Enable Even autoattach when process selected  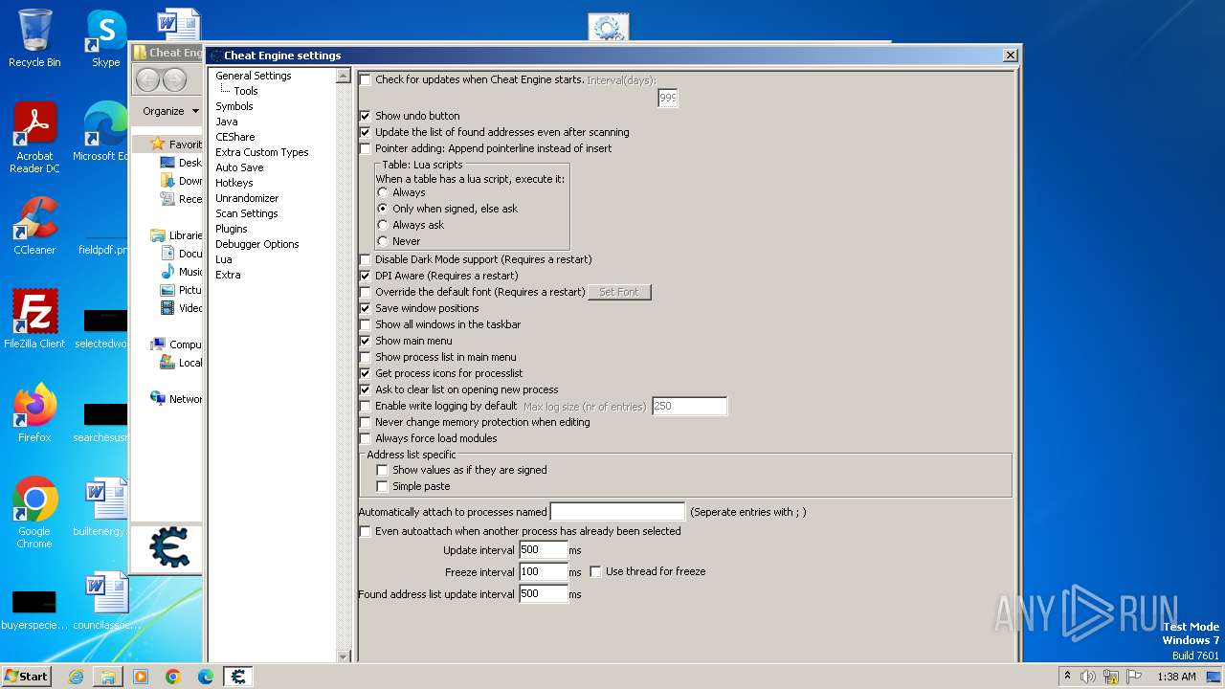point(366,531)
